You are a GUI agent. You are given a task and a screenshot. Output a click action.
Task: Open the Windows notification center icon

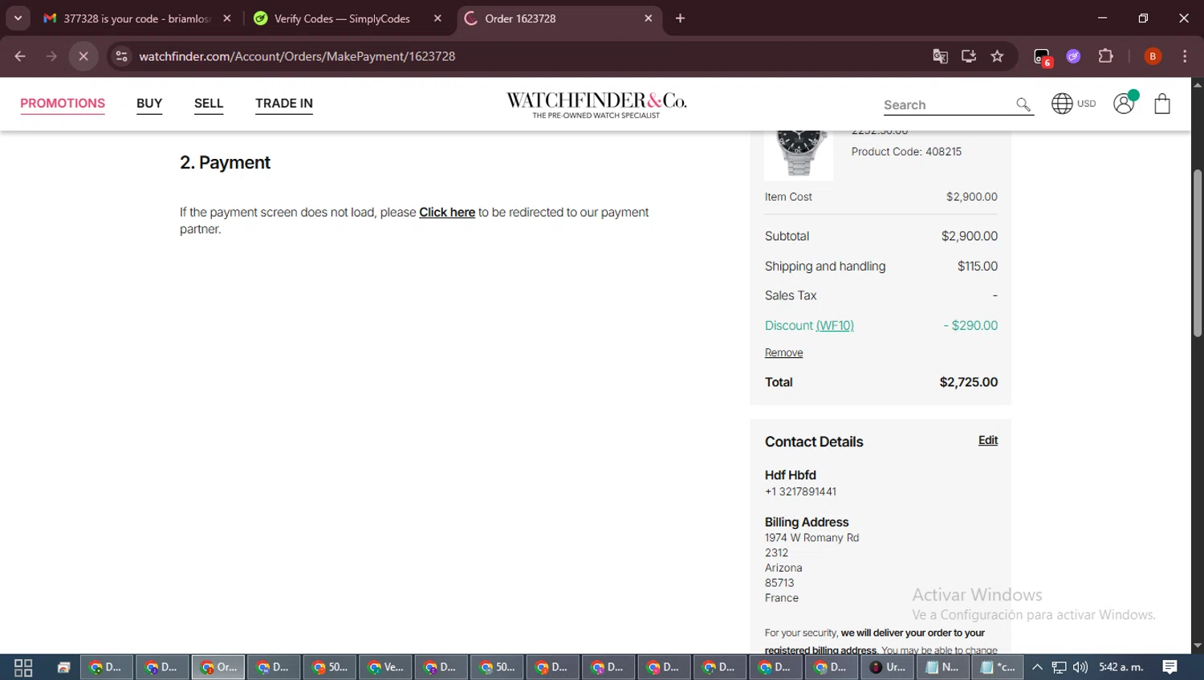1169,667
